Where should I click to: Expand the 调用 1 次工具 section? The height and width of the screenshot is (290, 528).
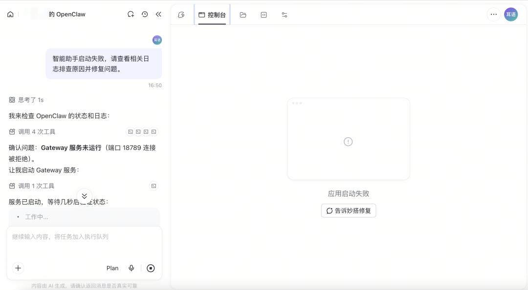click(x=36, y=186)
